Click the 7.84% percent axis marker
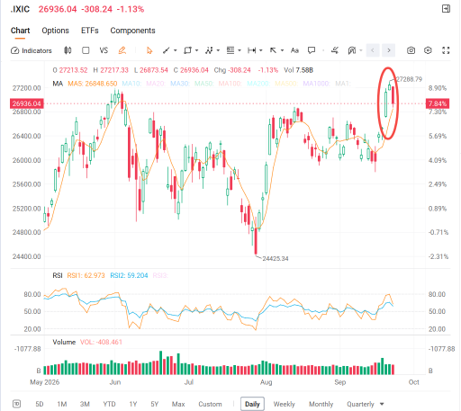Viewport: 461px width, 411px height. pos(438,103)
